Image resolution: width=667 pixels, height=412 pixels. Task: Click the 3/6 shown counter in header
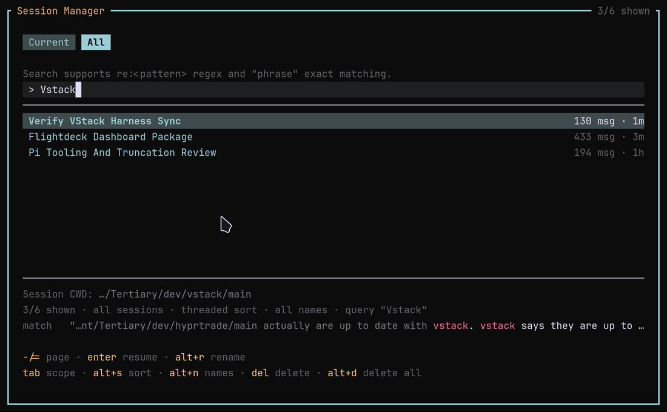(x=623, y=11)
